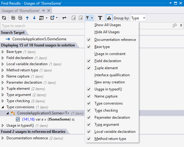Uncheck Documentation reference filter
Screen dimensions: 184x147
coord(115,40)
